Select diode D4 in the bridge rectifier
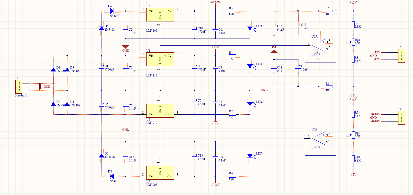Image resolution: width=413 pixels, height=195 pixels. tap(67, 104)
